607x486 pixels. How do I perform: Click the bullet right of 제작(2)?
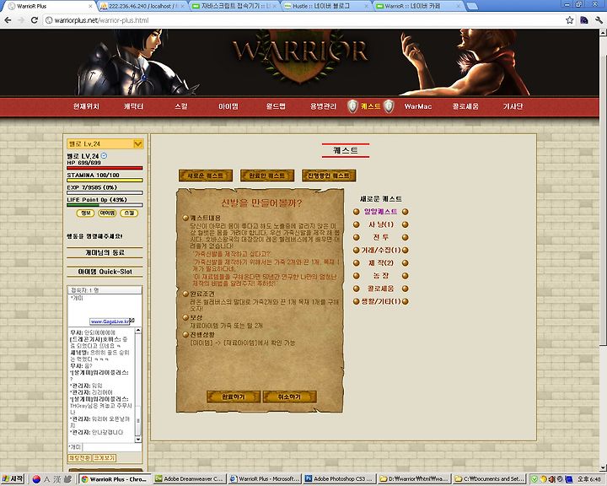click(x=406, y=262)
